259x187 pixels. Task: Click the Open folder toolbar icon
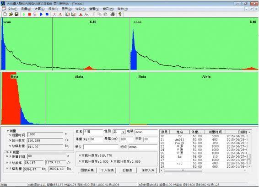pos(11,14)
